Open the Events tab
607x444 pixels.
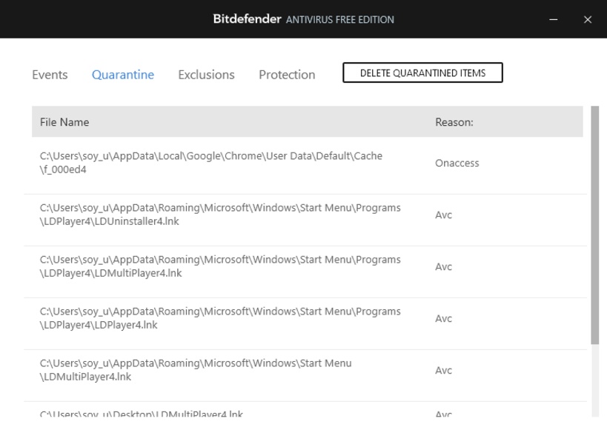50,75
